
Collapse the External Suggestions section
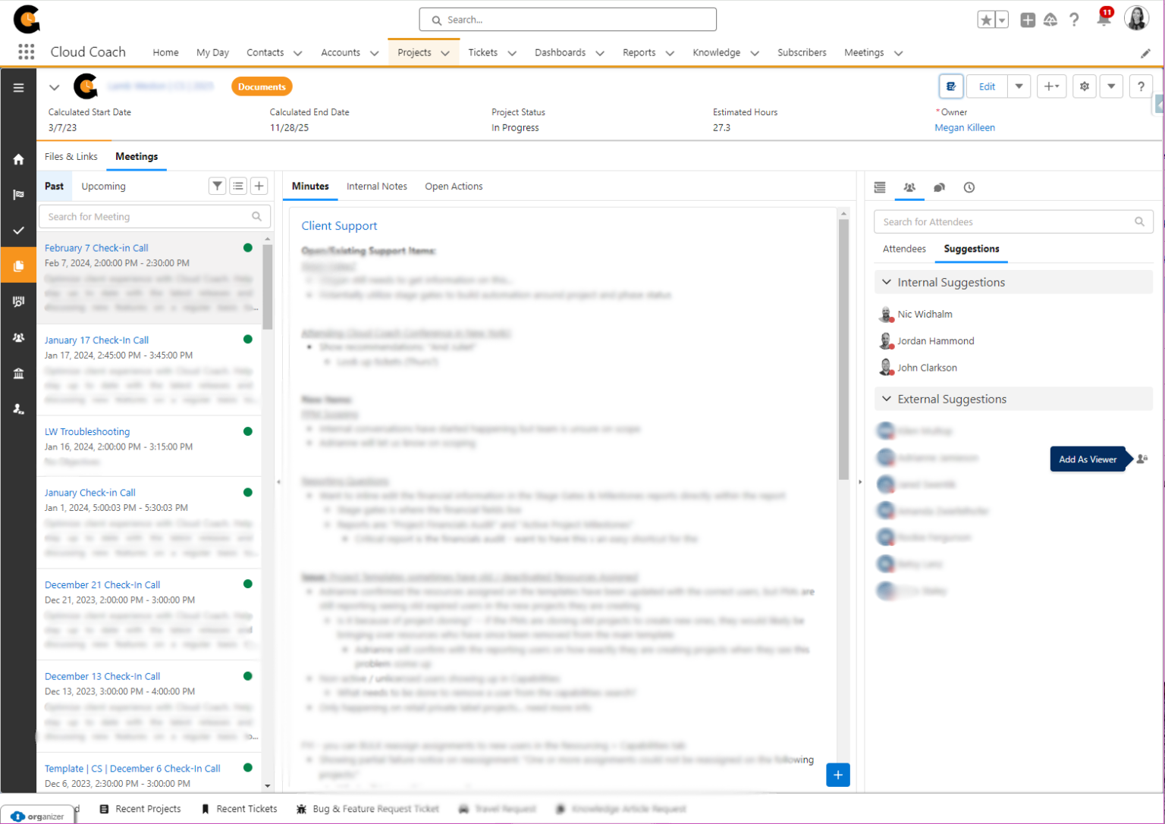[x=886, y=399]
